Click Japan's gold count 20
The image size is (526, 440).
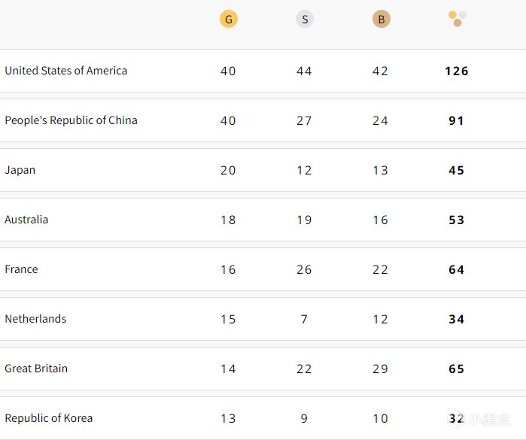click(x=228, y=171)
